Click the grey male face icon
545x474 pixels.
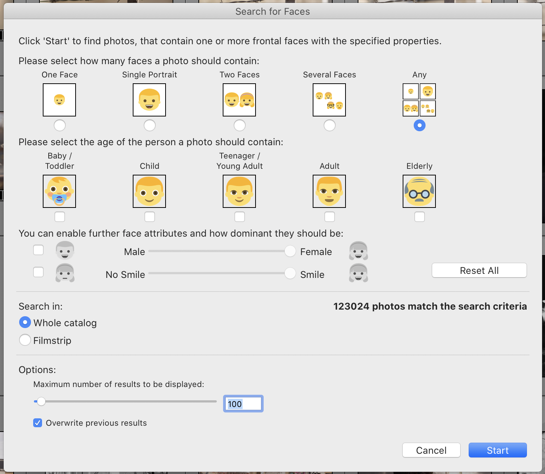point(65,251)
